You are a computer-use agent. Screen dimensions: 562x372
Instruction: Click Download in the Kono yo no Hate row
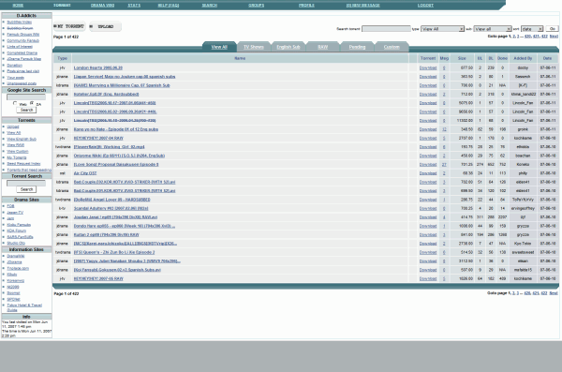pos(428,129)
